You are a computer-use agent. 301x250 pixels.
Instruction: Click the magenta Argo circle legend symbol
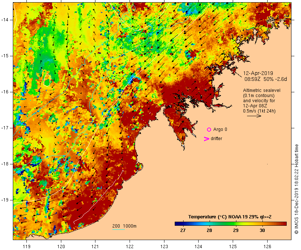pyautogui.click(x=209, y=130)
